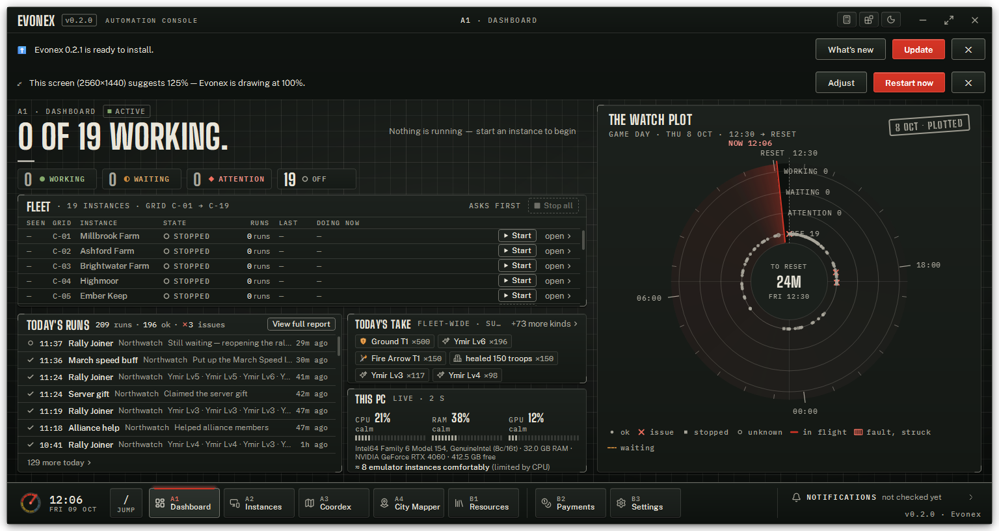Viewport: 999px width, 531px height.
Task: Filter fleet by Waiting count
Action: tap(141, 179)
